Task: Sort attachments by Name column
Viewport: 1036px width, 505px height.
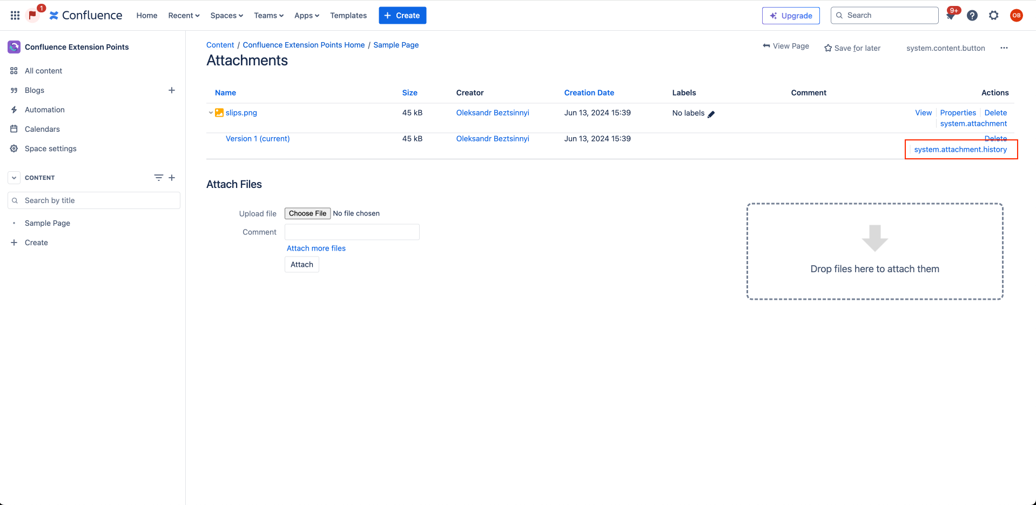Action: pos(225,93)
